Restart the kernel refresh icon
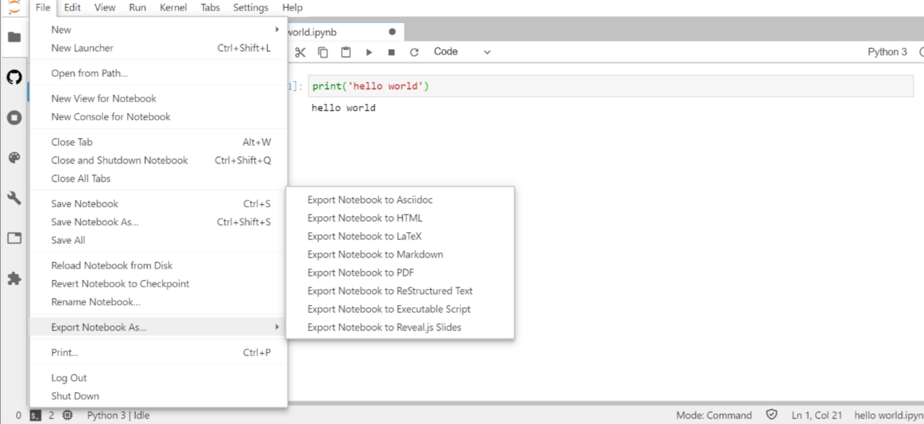The image size is (924, 424). [x=414, y=52]
